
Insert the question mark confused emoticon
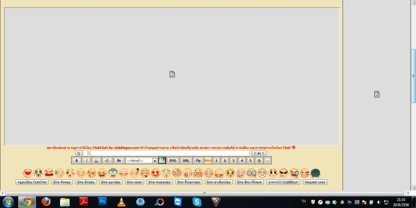coord(134,173)
